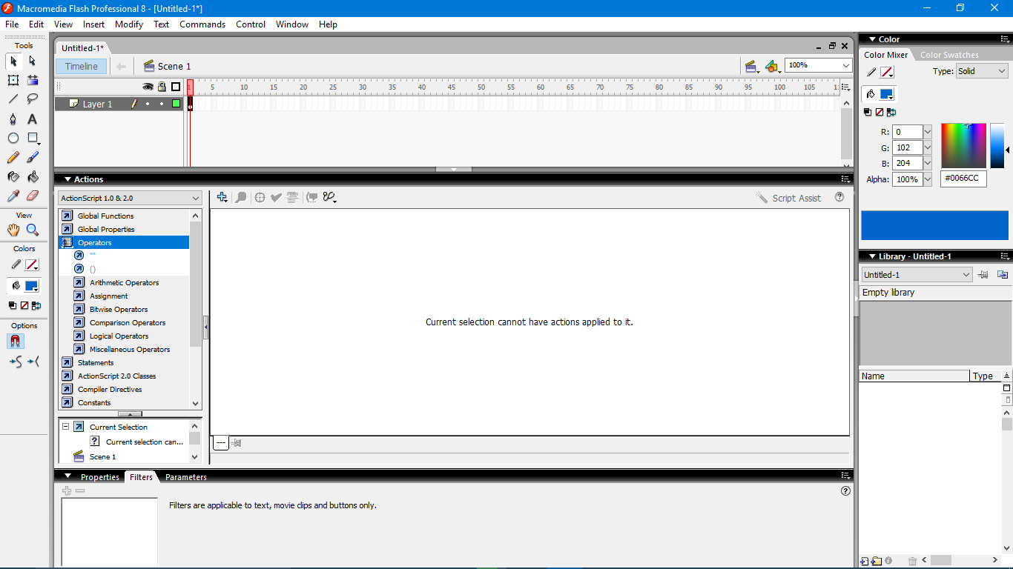Select the Oval tool
Image resolution: width=1013 pixels, height=569 pixels.
(13, 138)
